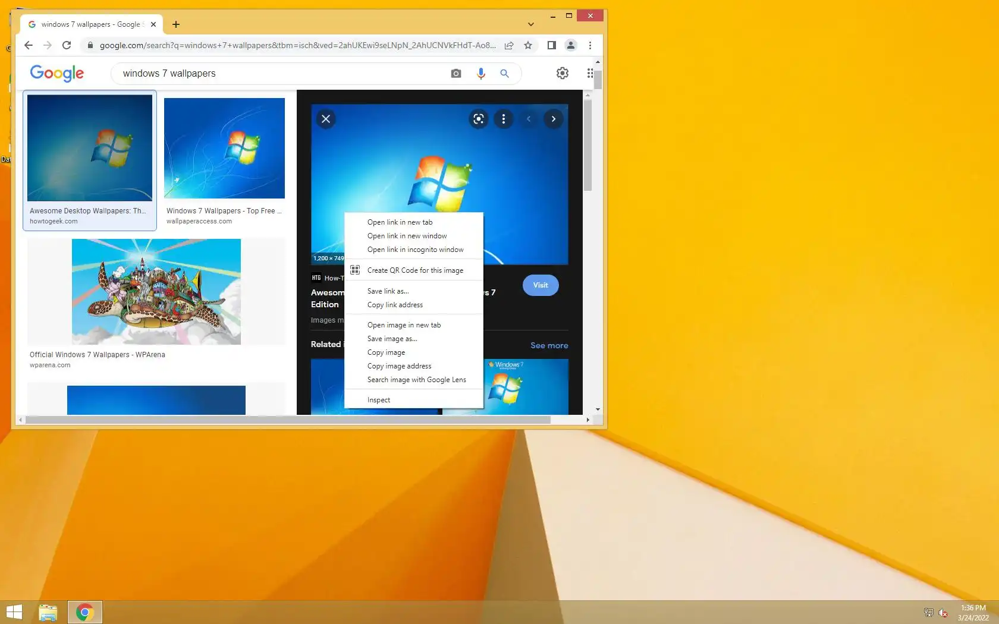Open the Google apps grid

pos(590,73)
